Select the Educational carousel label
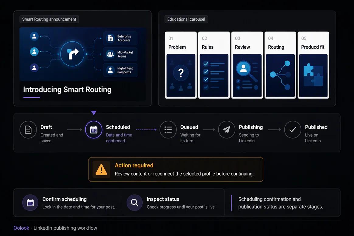 [x=186, y=19]
